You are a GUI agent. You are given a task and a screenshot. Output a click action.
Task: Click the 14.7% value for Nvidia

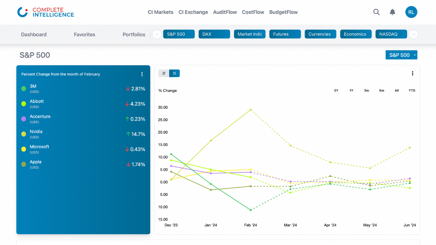tap(138, 134)
